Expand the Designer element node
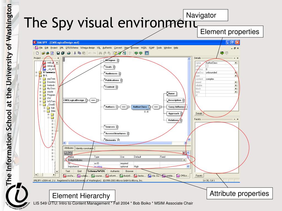 [118, 60]
